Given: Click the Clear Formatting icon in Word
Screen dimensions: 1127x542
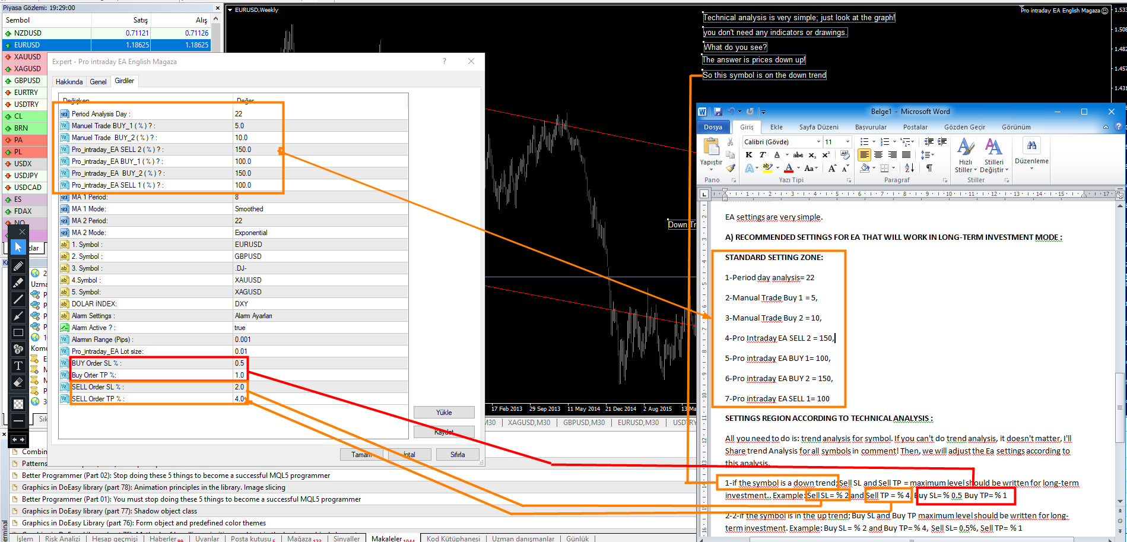Looking at the screenshot, I should [845, 155].
